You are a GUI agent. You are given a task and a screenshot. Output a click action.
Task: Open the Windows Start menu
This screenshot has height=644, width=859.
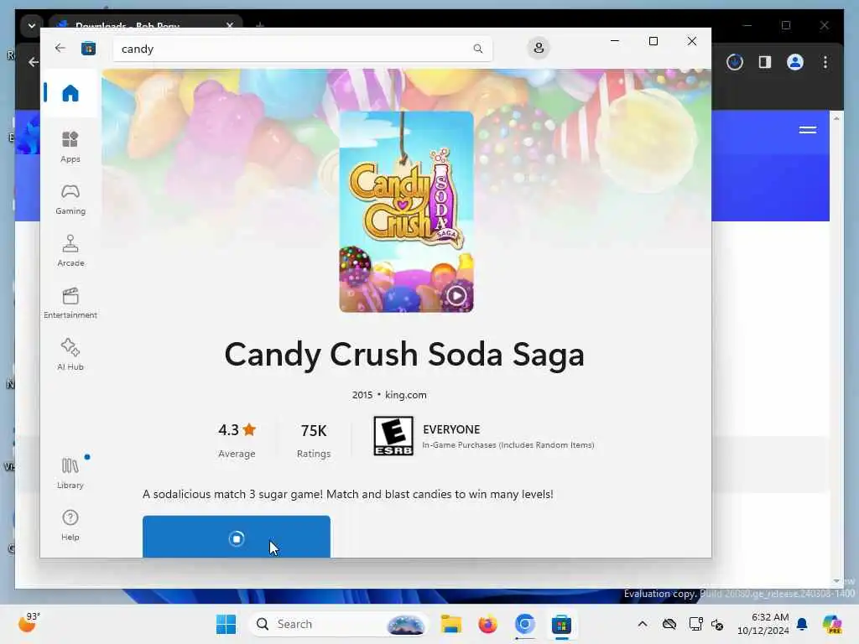click(x=226, y=624)
